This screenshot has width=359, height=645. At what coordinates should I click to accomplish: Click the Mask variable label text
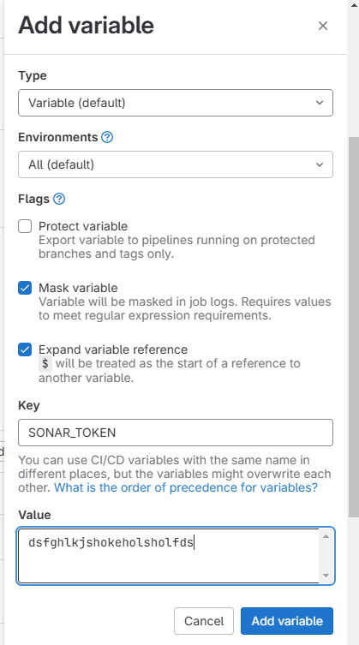[78, 288]
